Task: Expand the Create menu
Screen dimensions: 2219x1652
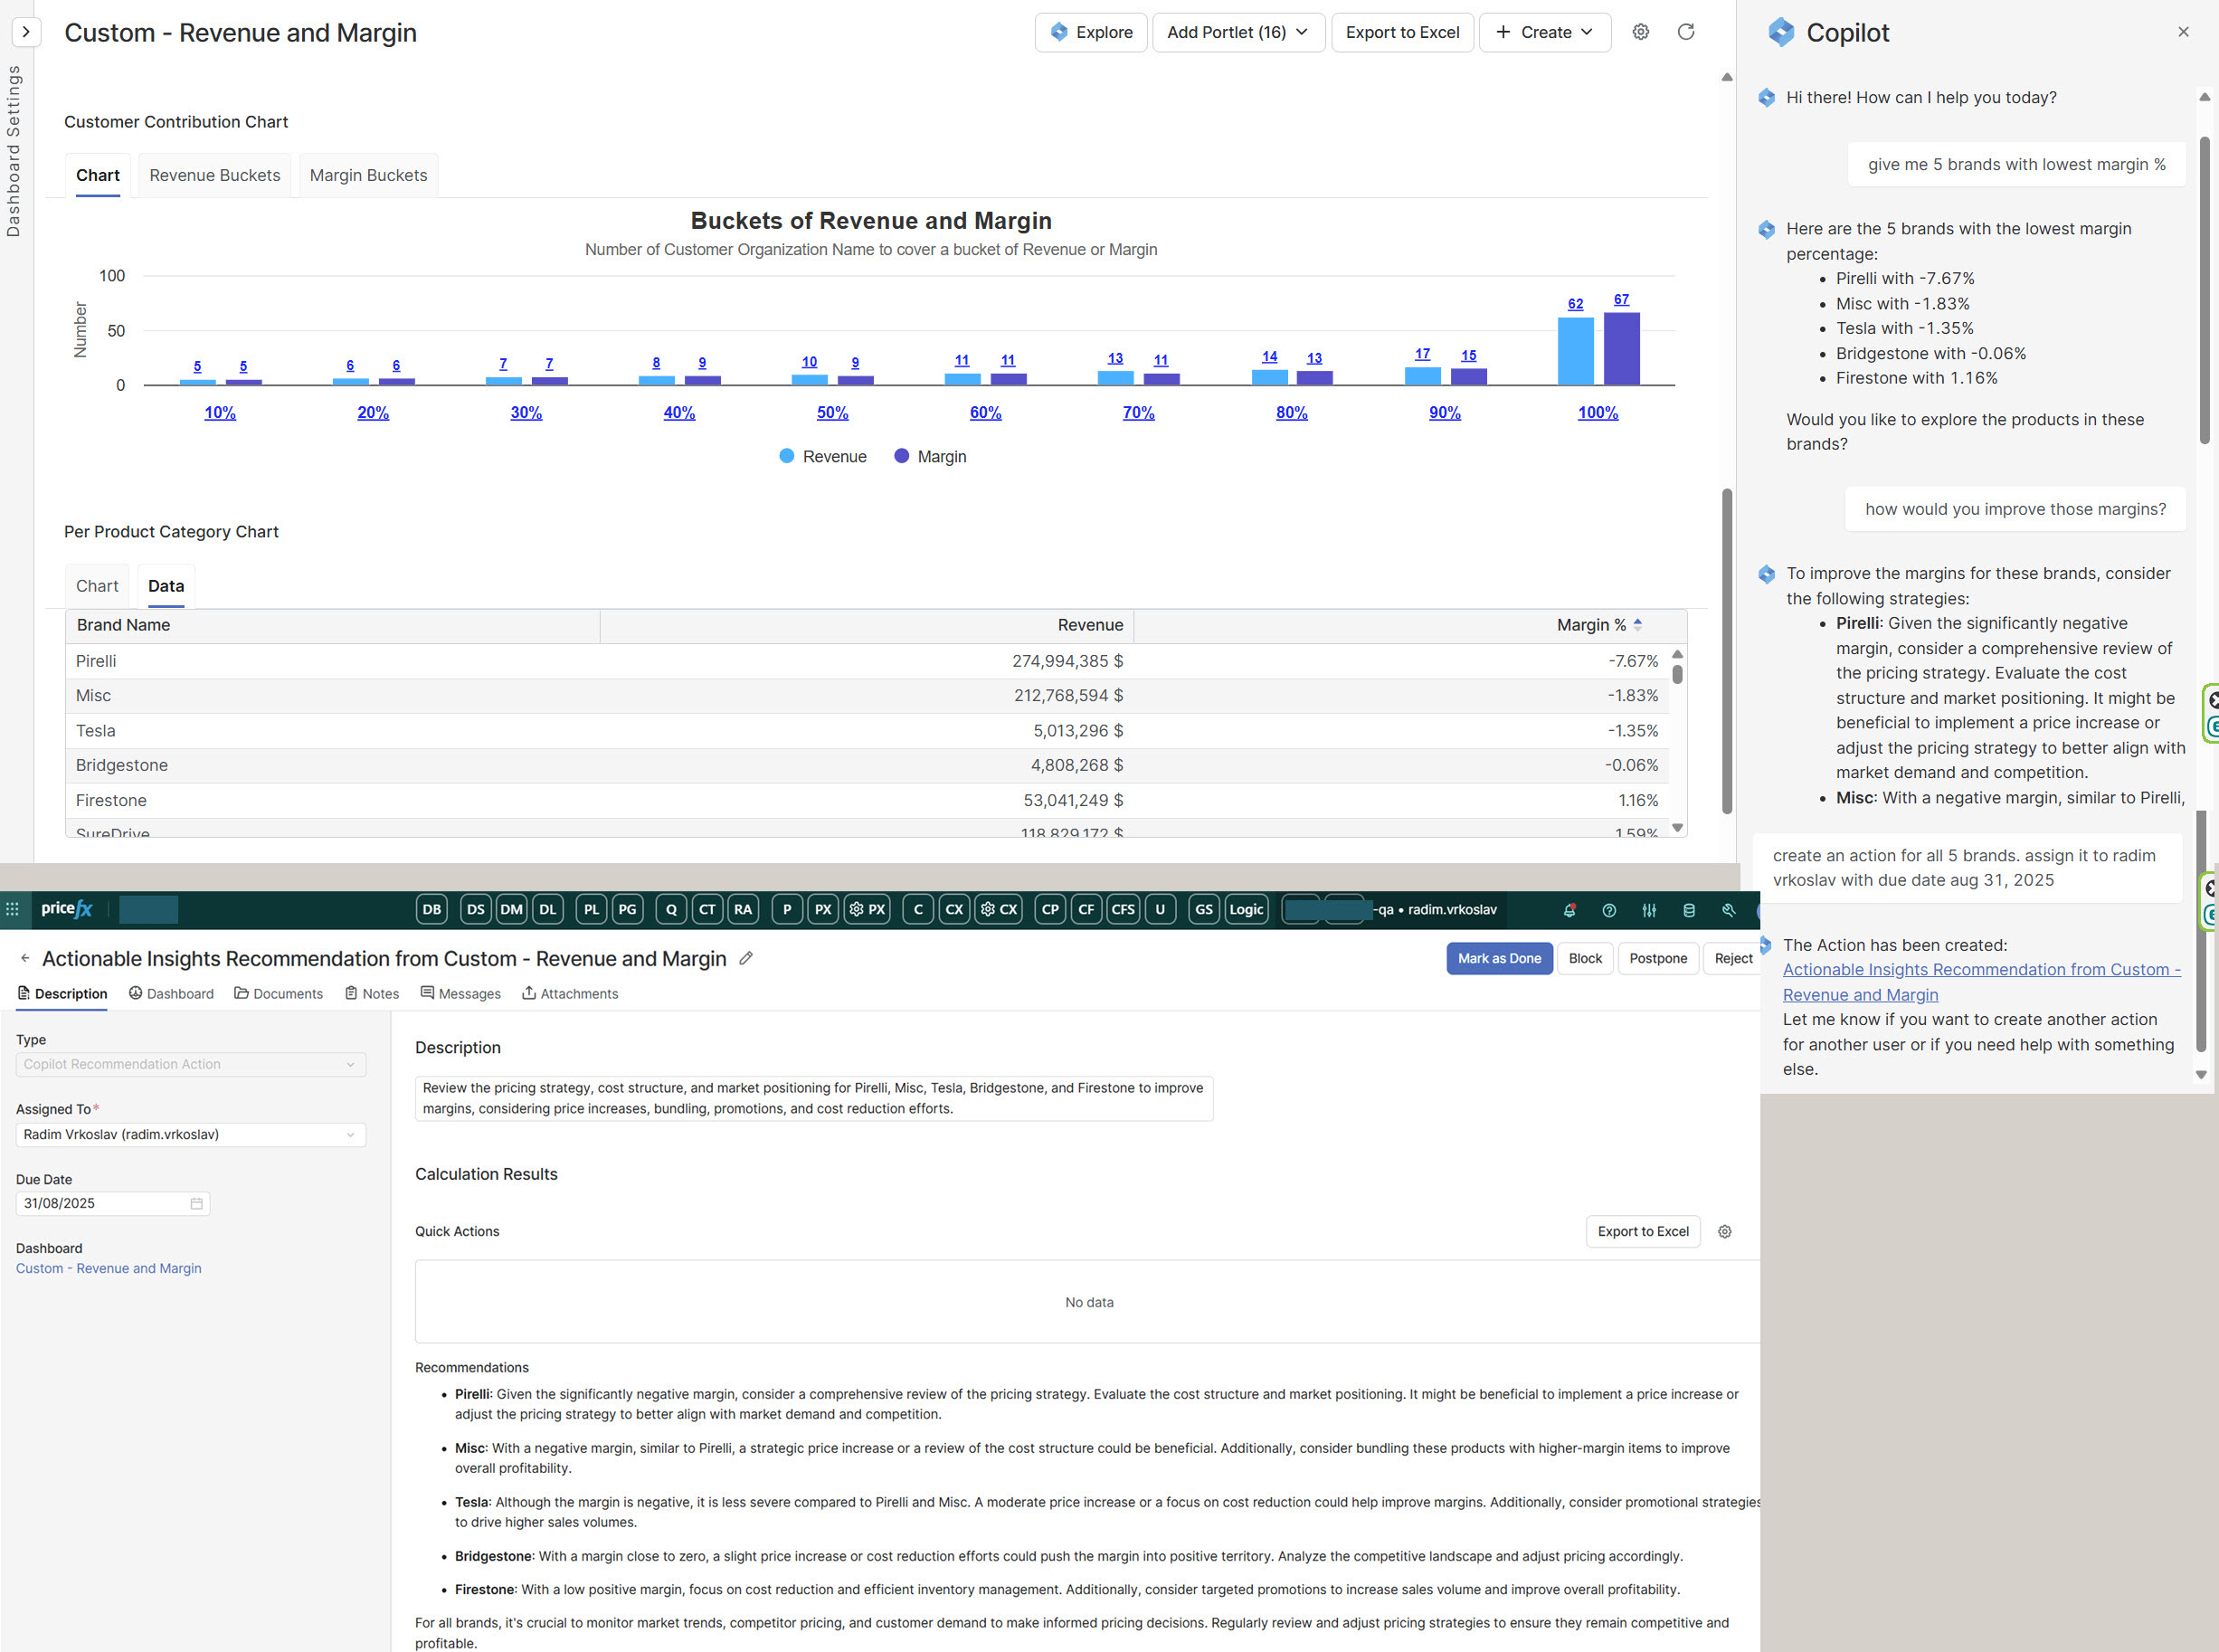Action: (1545, 32)
